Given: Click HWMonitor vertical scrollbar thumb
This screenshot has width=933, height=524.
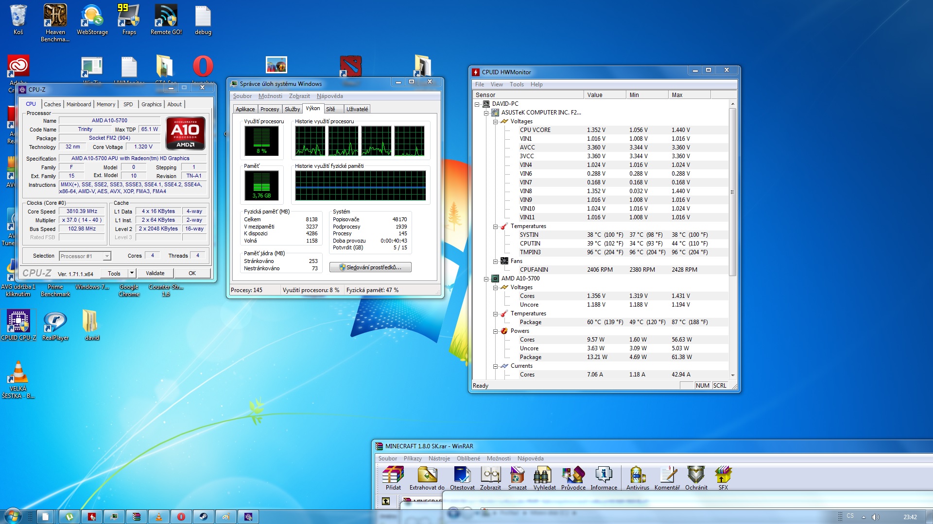Looking at the screenshot, I should click(x=732, y=192).
